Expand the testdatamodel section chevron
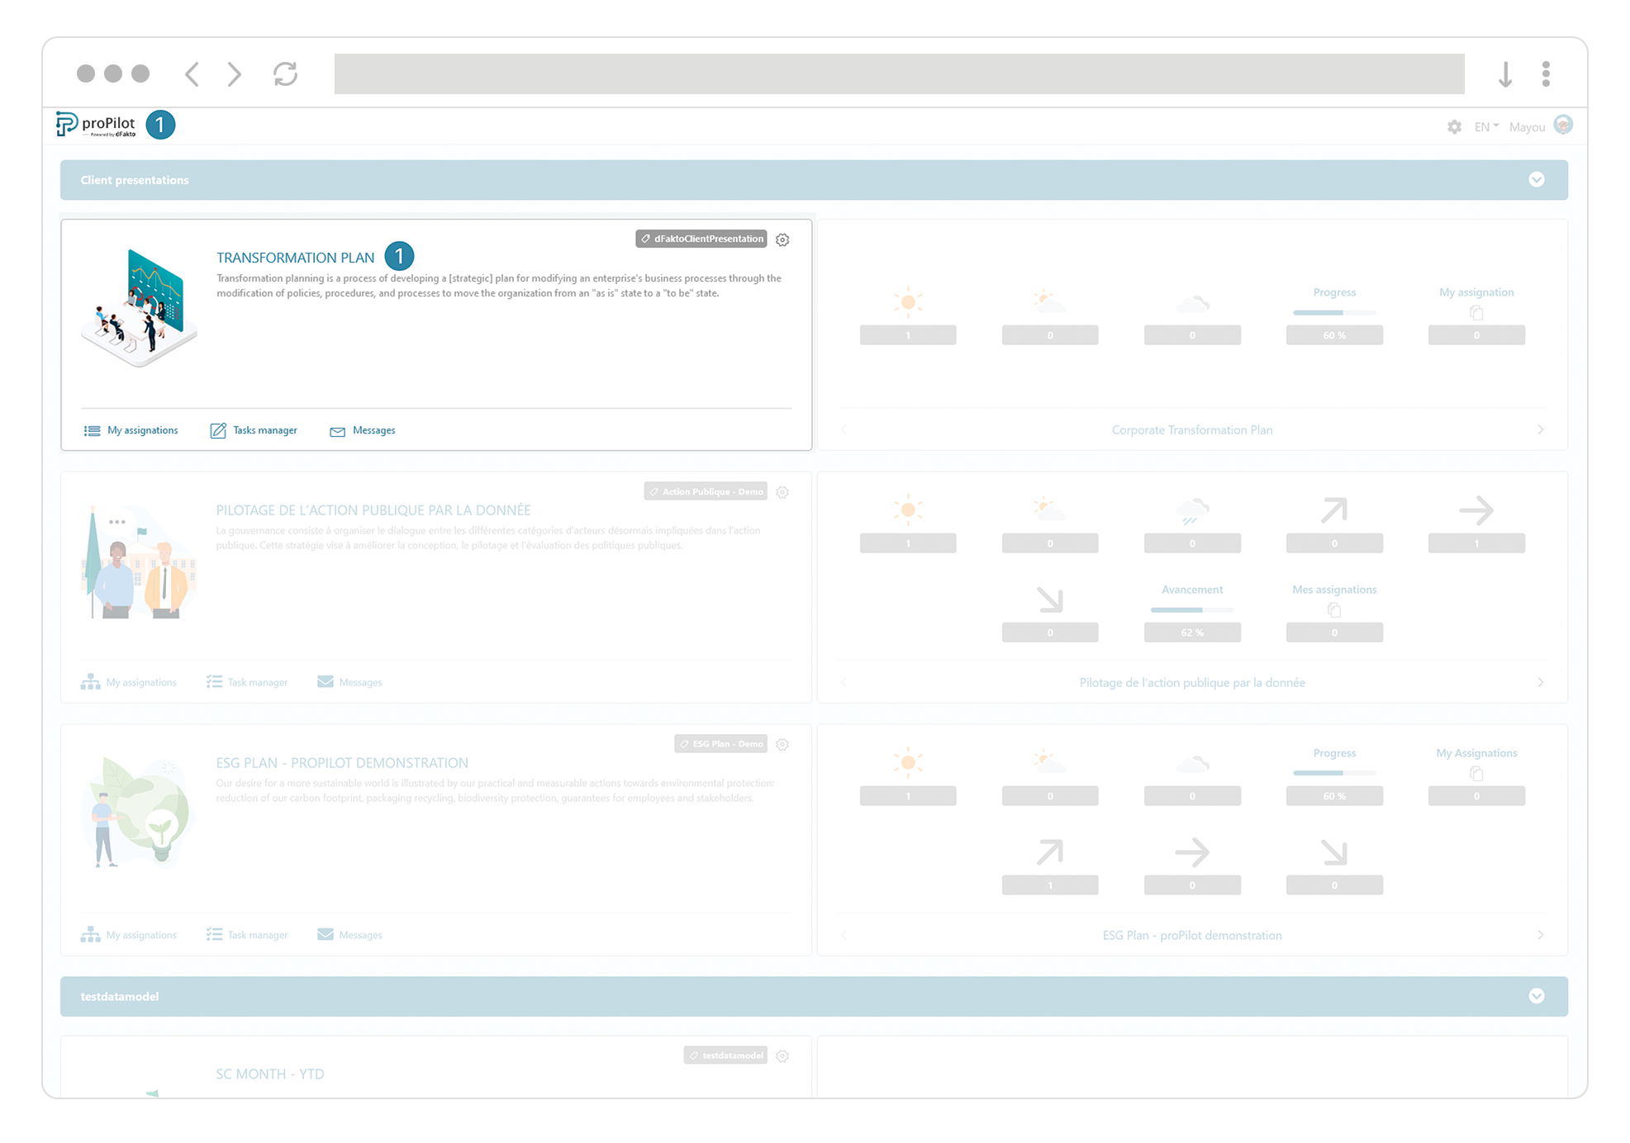Image resolution: width=1630 pixels, height=1143 pixels. [1537, 996]
